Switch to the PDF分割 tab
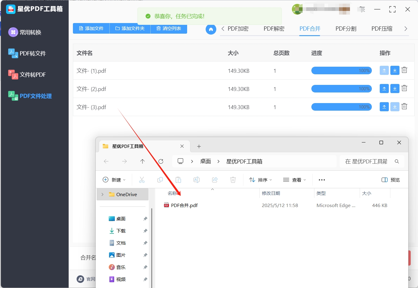Viewport: 418px width, 288px height. [x=346, y=29]
